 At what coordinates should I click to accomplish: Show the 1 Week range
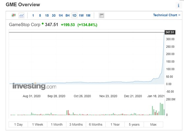[38, 124]
